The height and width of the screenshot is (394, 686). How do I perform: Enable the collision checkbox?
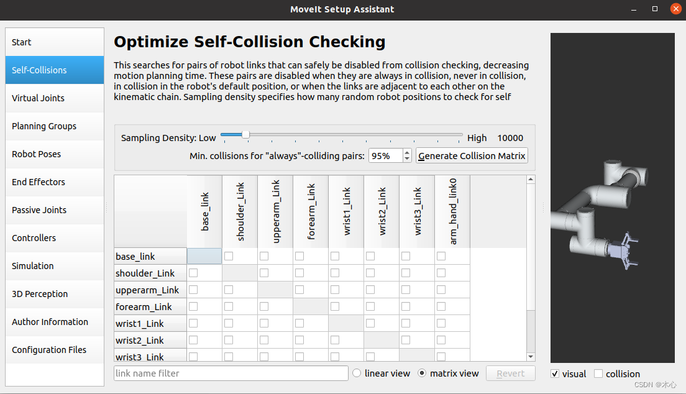pyautogui.click(x=598, y=374)
